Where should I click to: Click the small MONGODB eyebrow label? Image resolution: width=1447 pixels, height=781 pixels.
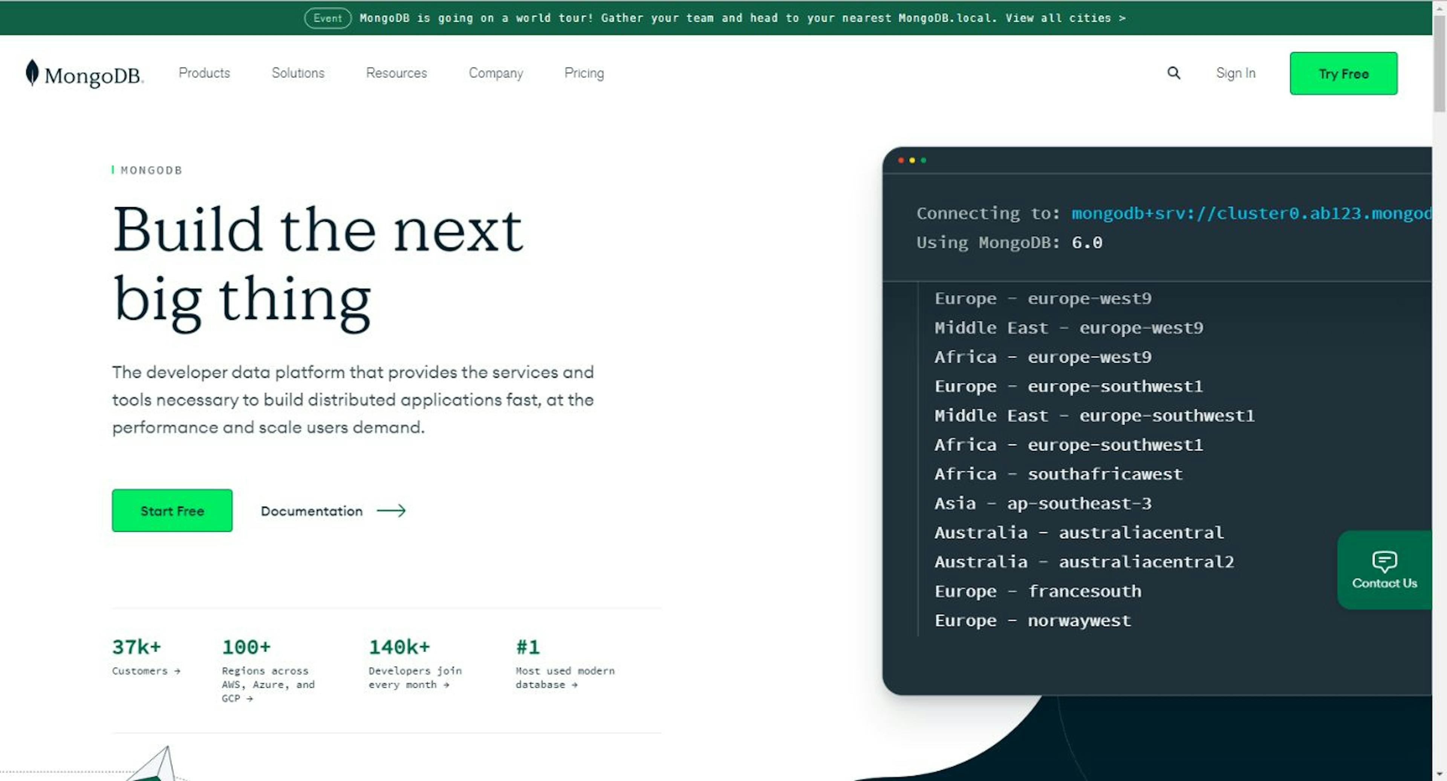151,170
